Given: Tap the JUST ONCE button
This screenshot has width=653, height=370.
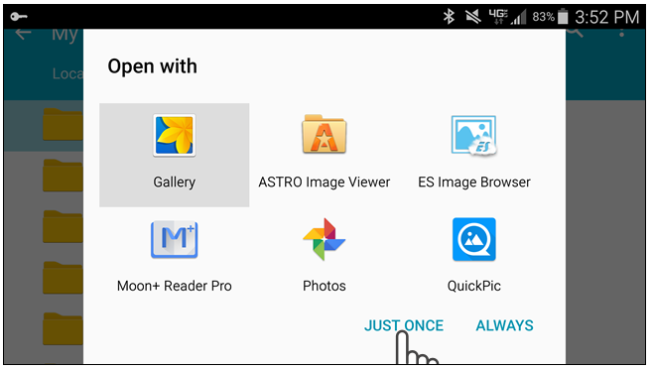Looking at the screenshot, I should click(404, 325).
